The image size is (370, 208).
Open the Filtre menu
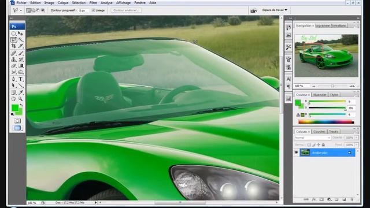point(93,3)
